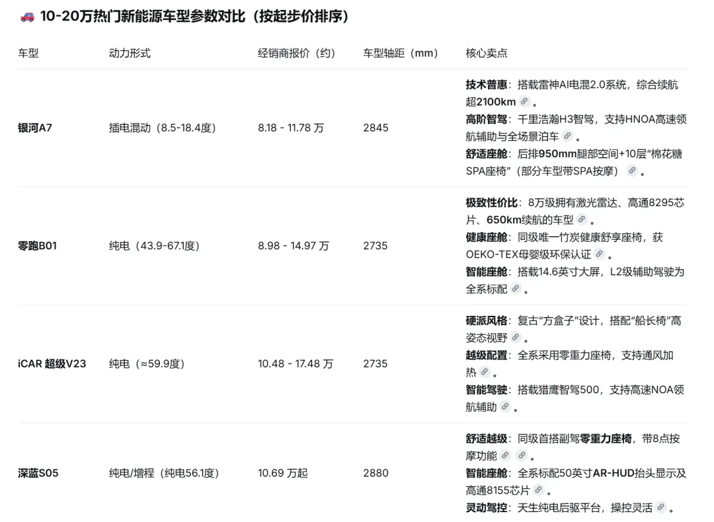This screenshot has height=522, width=714.
Task: Select the 经销商报价（约） column header
Action: click(297, 54)
